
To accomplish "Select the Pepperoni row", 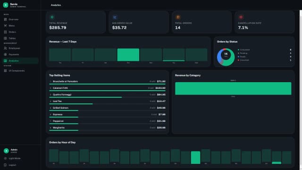I will tap(107, 122).
